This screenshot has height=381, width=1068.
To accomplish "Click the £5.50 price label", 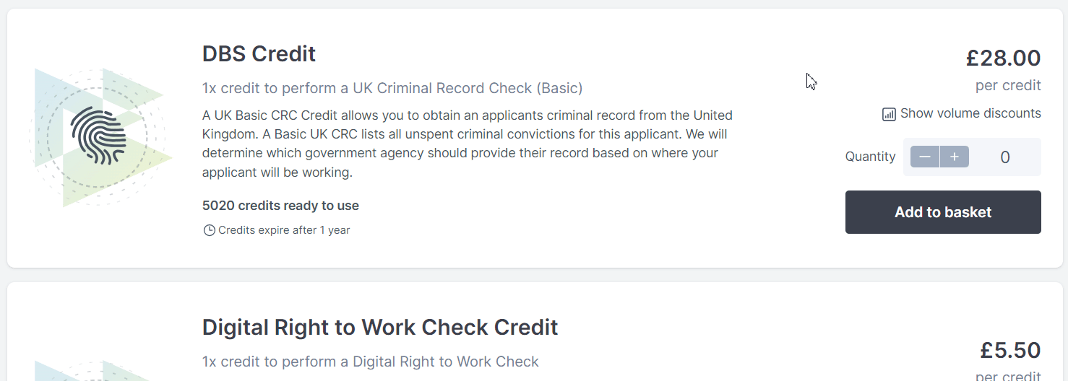I will (1010, 350).
